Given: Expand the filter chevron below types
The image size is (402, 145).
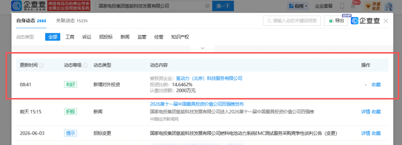Looking at the screenshot, I should (202, 48).
